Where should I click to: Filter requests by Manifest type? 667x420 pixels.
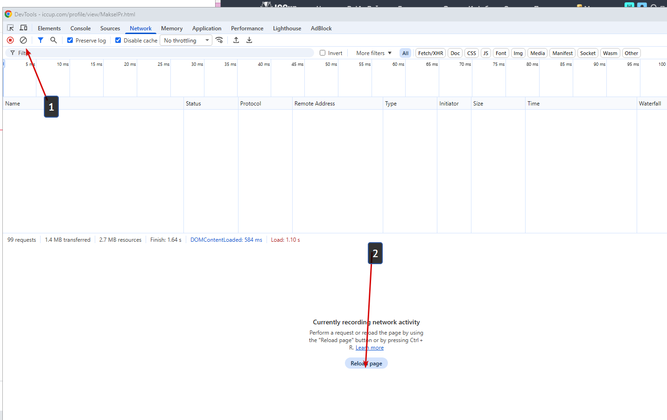point(562,53)
